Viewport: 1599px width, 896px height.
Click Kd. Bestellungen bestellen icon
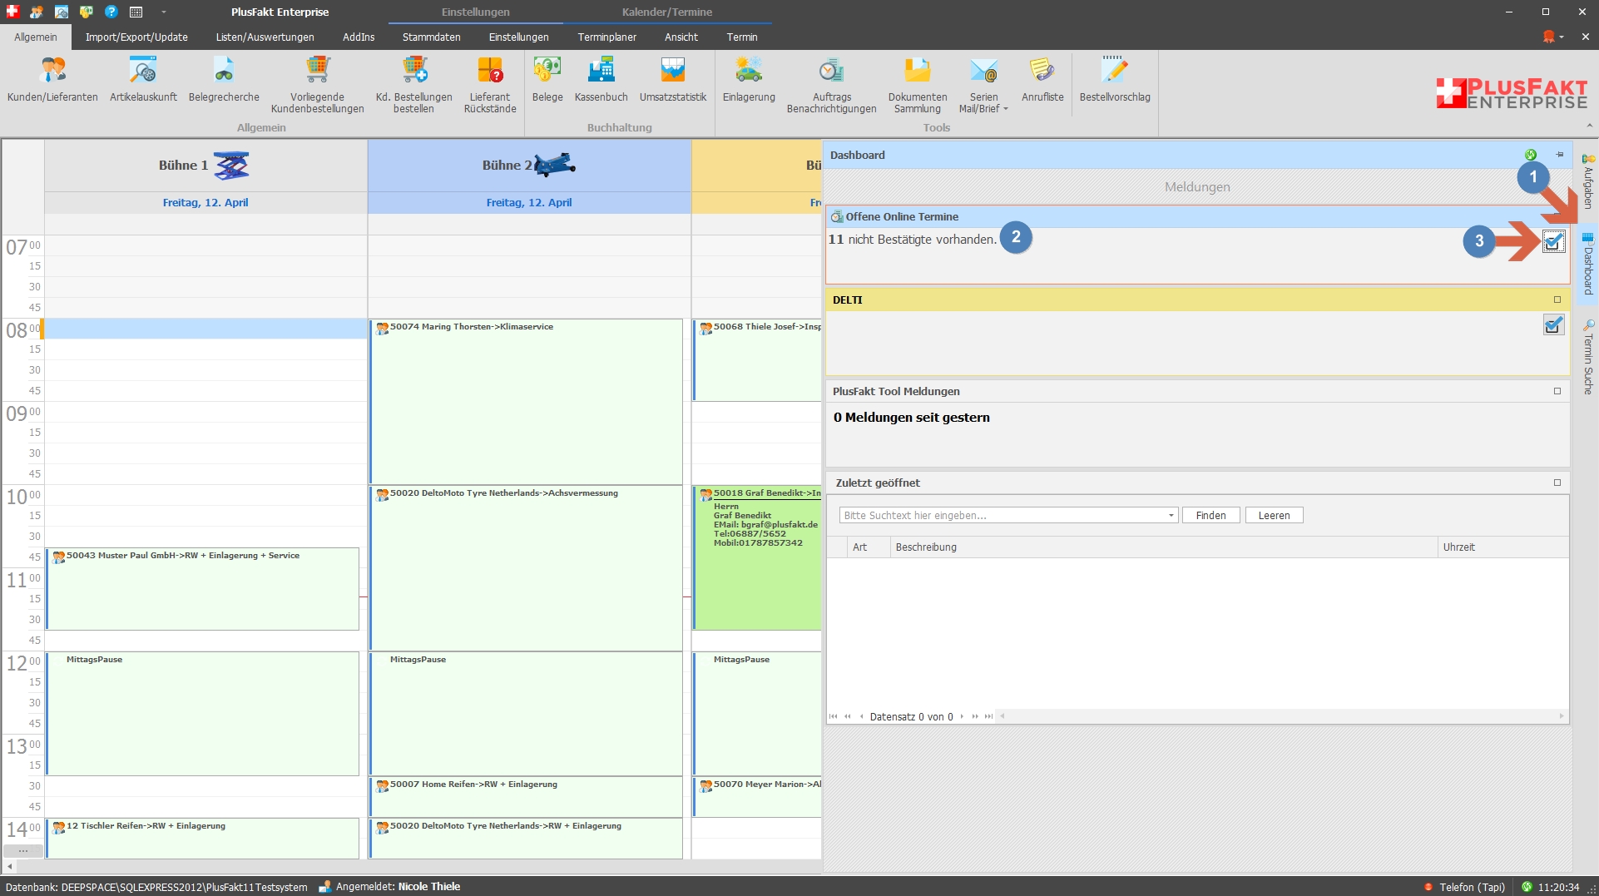pyautogui.click(x=413, y=86)
